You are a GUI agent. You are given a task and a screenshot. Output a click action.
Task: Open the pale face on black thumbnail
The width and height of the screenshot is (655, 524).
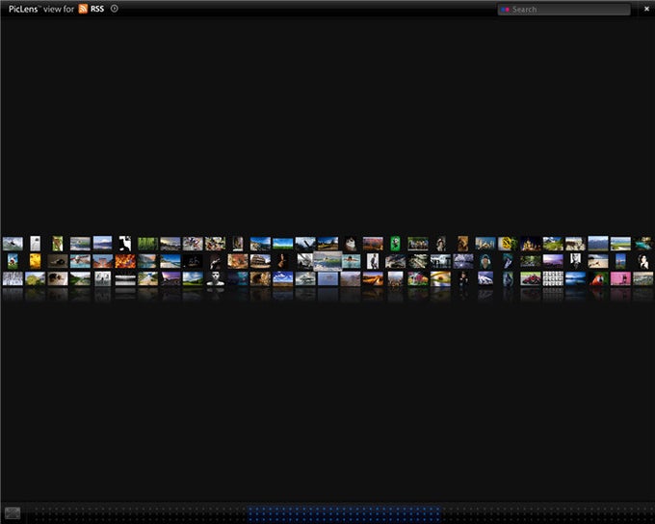[x=215, y=278]
